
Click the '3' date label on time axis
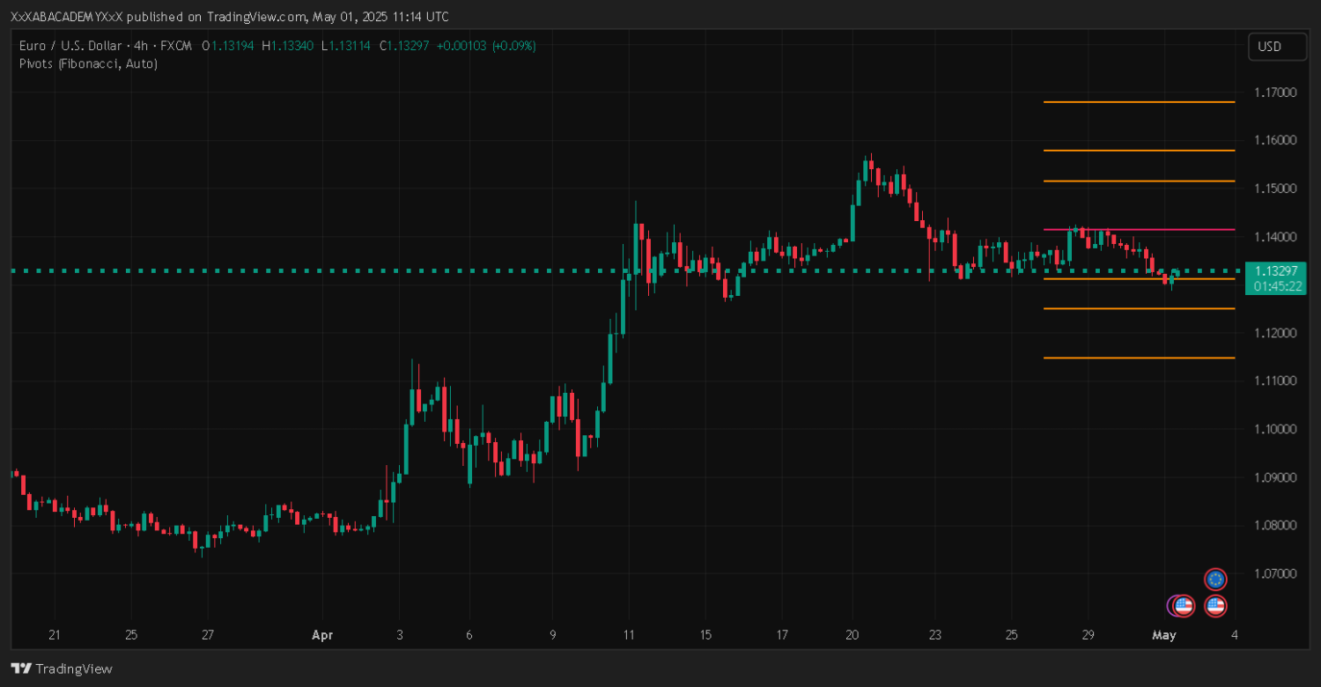tap(399, 635)
